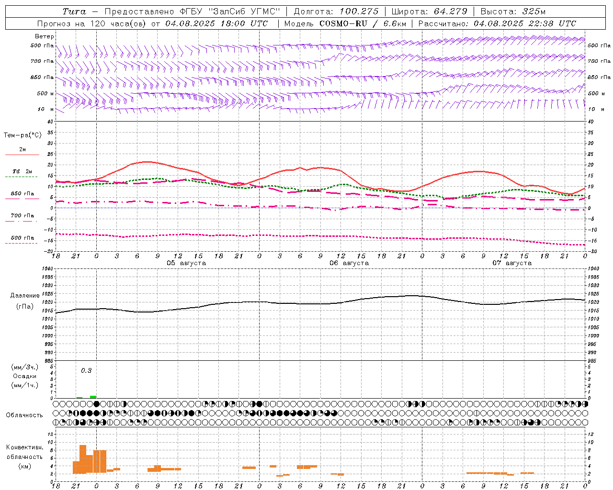Click the "Облачность" cloud cover label

(x=24, y=415)
